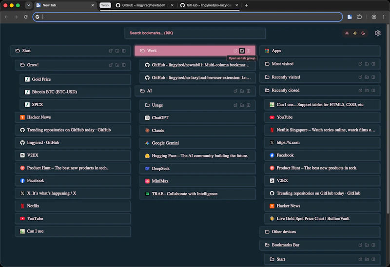390x267 pixels.
Task: Click the Chrome address bar
Action: [188, 17]
